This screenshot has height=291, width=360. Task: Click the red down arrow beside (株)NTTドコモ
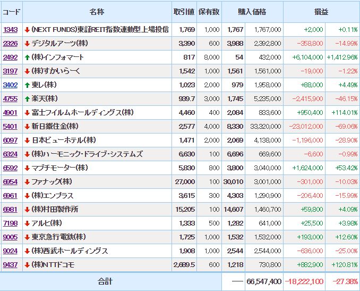[x=27, y=265]
